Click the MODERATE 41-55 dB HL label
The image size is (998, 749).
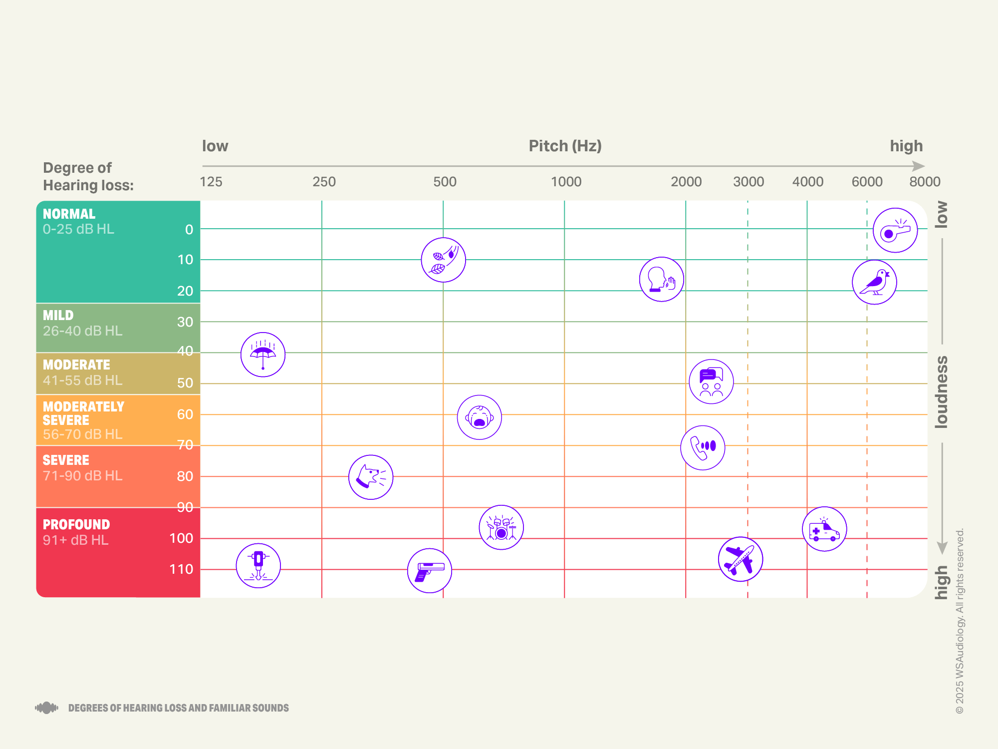[x=77, y=372]
